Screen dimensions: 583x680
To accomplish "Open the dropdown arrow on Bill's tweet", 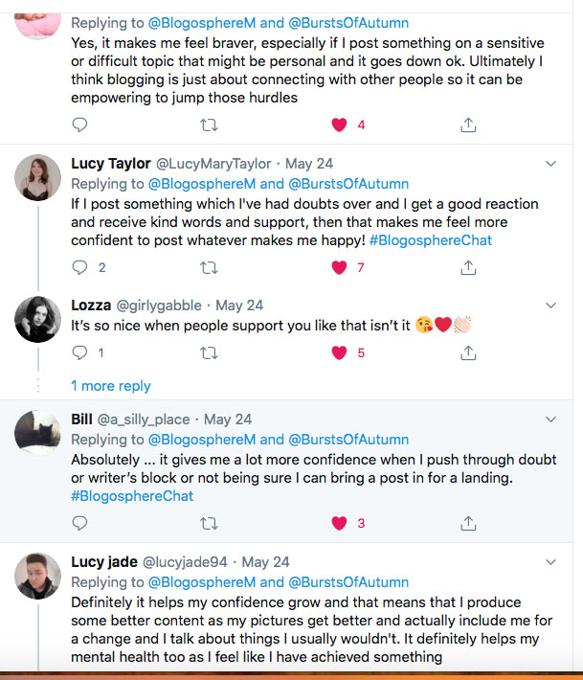I will tap(550, 419).
